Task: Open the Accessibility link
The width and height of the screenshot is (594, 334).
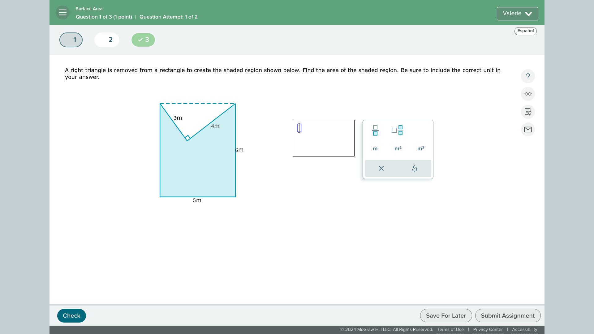Action: [x=524, y=330]
